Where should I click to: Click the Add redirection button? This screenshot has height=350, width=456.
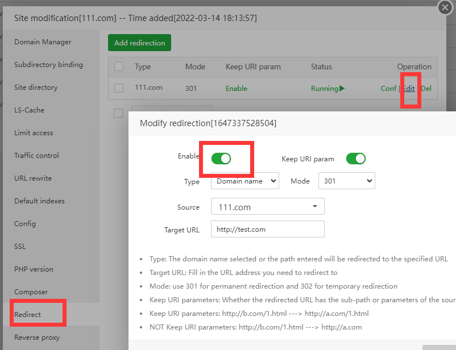click(139, 42)
